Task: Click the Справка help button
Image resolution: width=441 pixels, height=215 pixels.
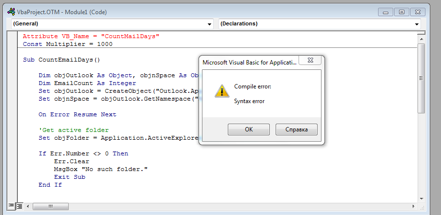Action: [296, 129]
